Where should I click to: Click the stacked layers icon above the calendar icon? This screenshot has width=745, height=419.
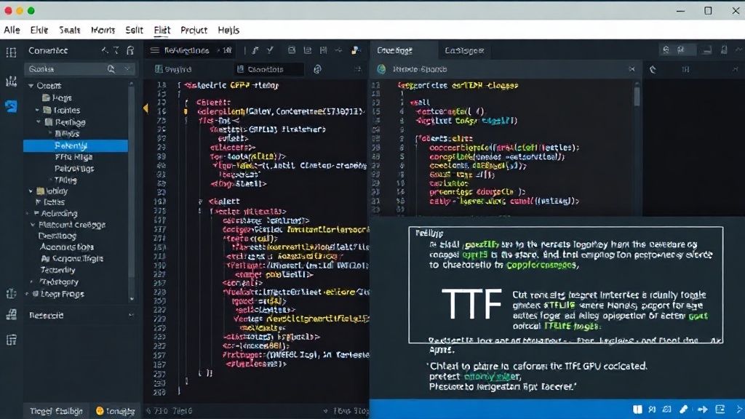coord(12,315)
